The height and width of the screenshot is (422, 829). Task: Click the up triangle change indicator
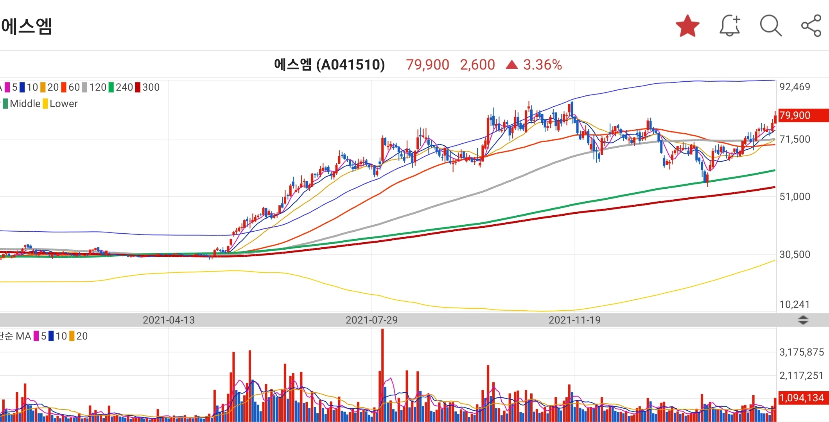[511, 64]
